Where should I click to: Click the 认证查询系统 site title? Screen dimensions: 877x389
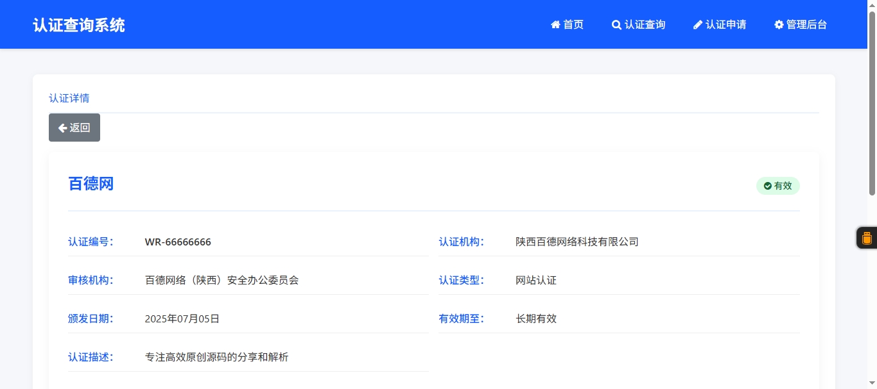point(79,25)
